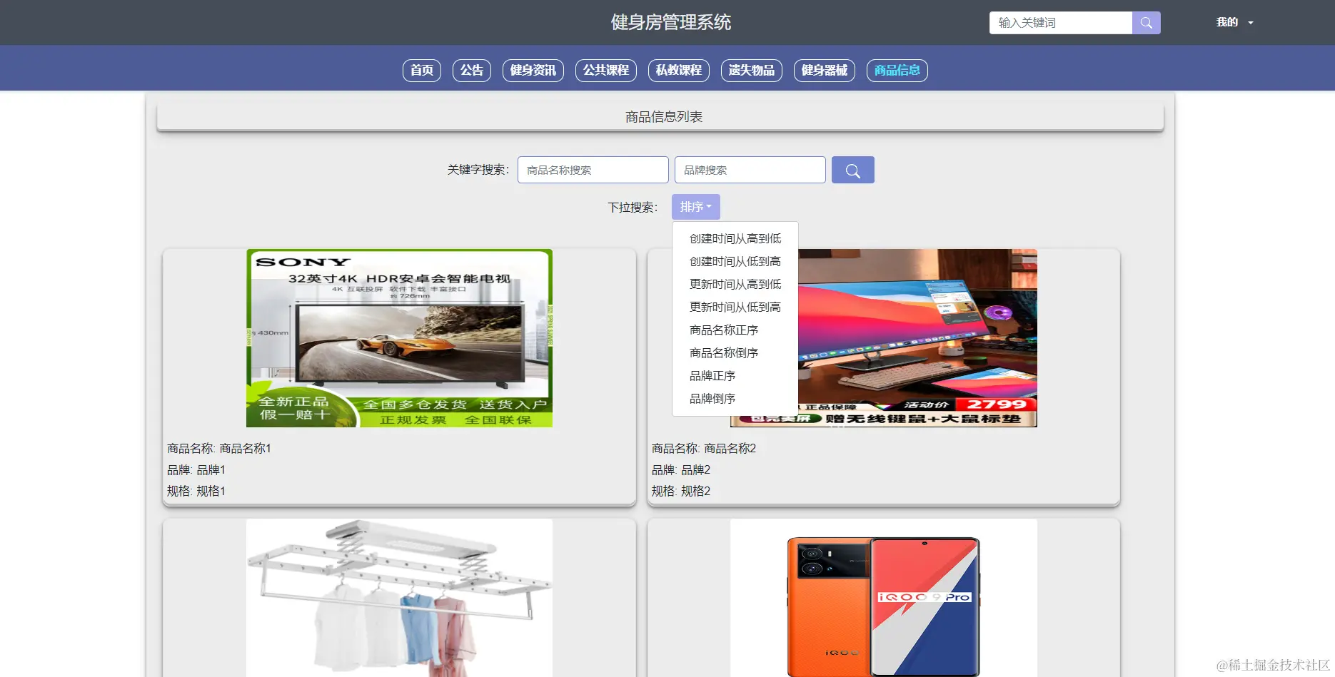Viewport: 1335px width, 677px height.
Task: Open the clothes drying rack image
Action: pyautogui.click(x=399, y=598)
